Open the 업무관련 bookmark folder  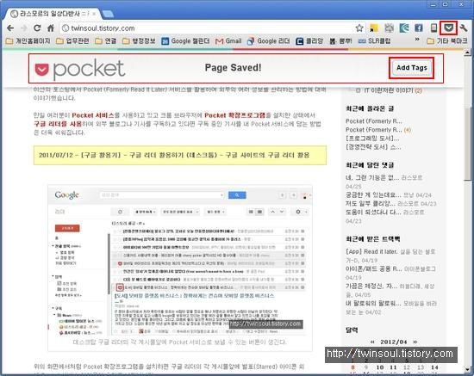pyautogui.click(x=72, y=41)
